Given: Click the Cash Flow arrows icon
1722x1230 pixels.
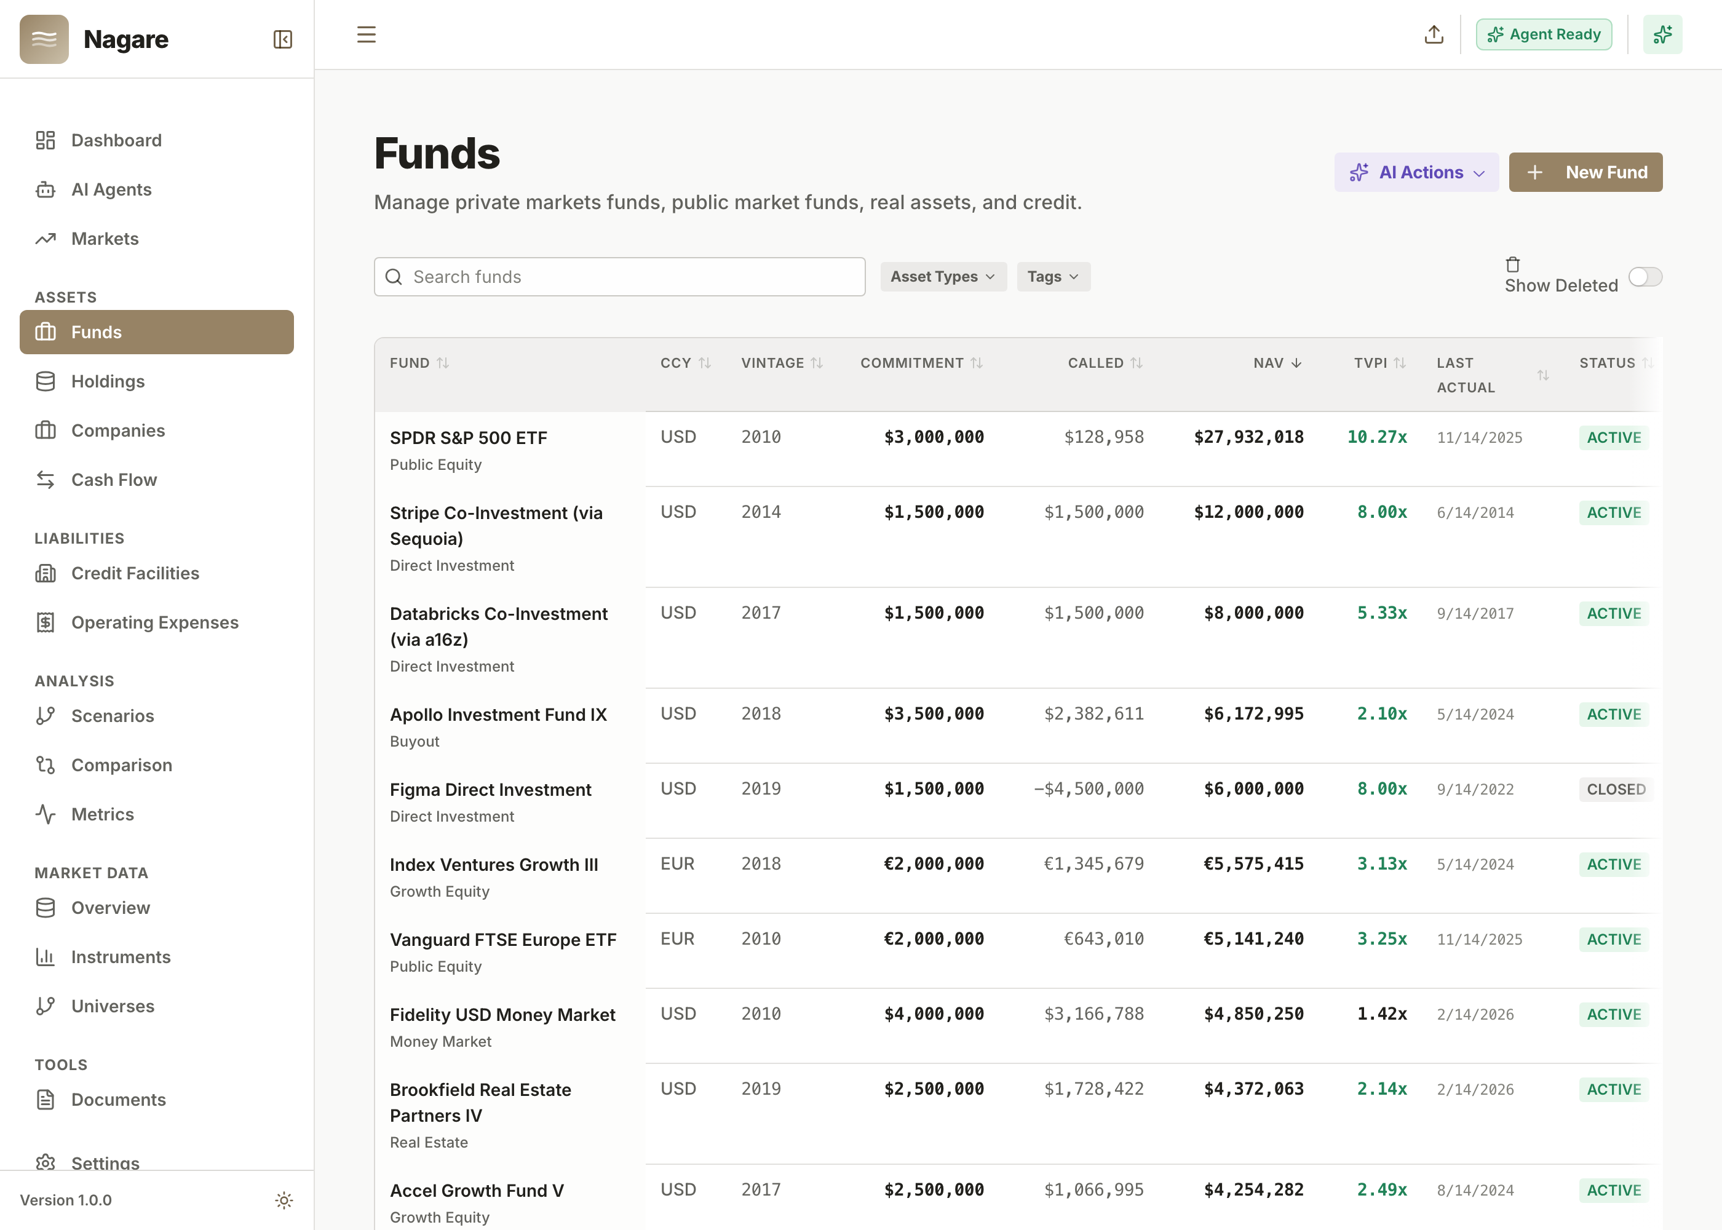Looking at the screenshot, I should tap(46, 480).
